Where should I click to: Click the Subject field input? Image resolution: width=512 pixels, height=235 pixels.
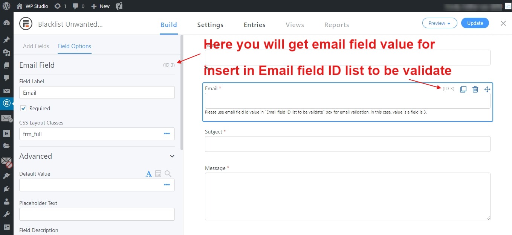pyautogui.click(x=347, y=144)
